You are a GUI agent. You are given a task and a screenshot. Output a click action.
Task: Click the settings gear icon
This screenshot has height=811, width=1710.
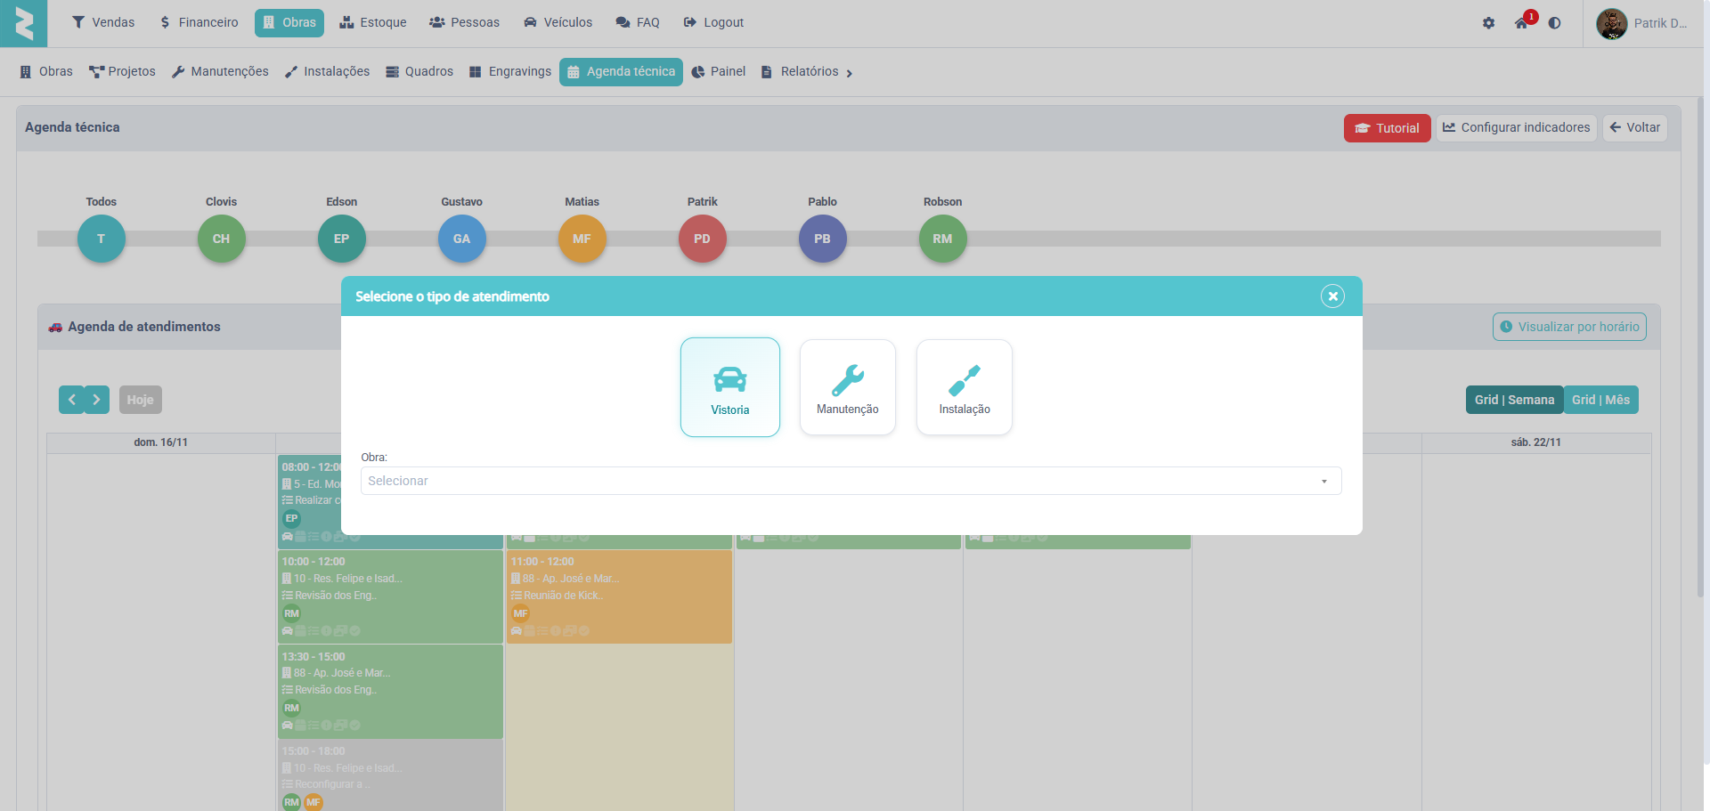(x=1488, y=23)
